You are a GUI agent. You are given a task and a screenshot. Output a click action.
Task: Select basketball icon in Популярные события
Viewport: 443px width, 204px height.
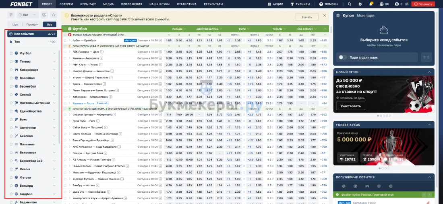[x=391, y=186]
